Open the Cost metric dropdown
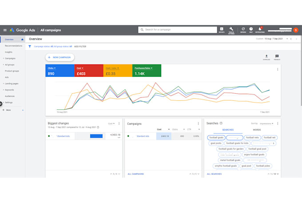This screenshot has height=203, width=302. [80, 68]
